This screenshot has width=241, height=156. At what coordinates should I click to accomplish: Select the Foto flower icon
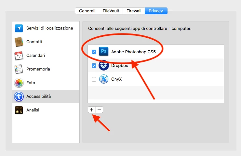pyautogui.click(x=19, y=83)
